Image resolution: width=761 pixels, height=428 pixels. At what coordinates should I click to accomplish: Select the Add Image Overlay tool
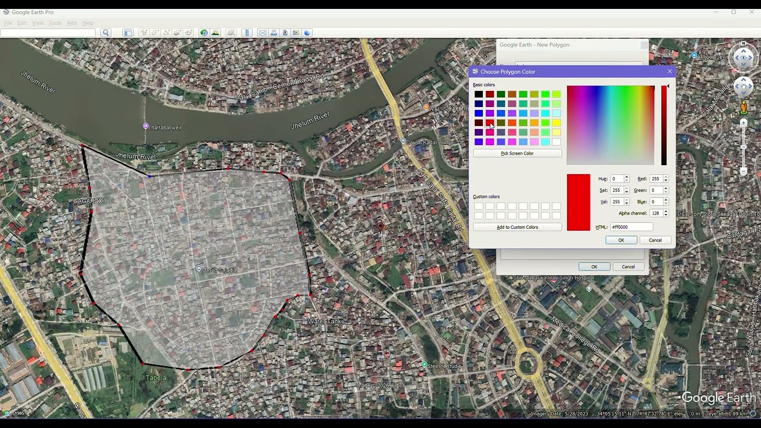tap(177, 33)
